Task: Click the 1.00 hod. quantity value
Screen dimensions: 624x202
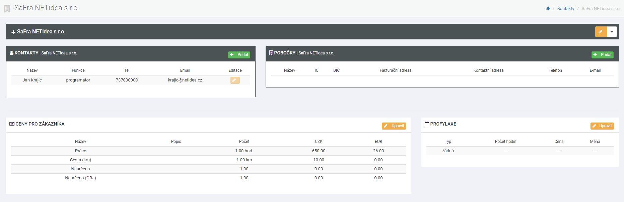Action: pos(244,151)
